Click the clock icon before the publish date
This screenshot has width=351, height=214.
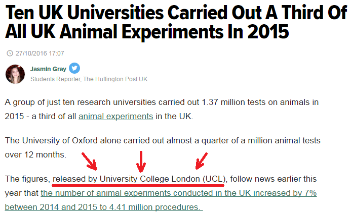click(x=10, y=53)
